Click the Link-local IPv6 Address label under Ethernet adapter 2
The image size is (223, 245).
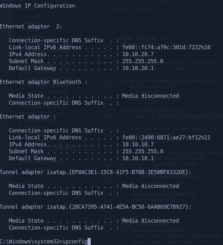45,47
